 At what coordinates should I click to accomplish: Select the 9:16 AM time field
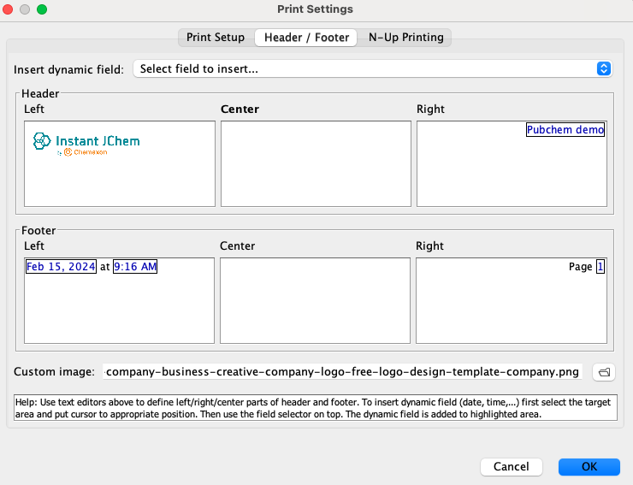(x=135, y=267)
